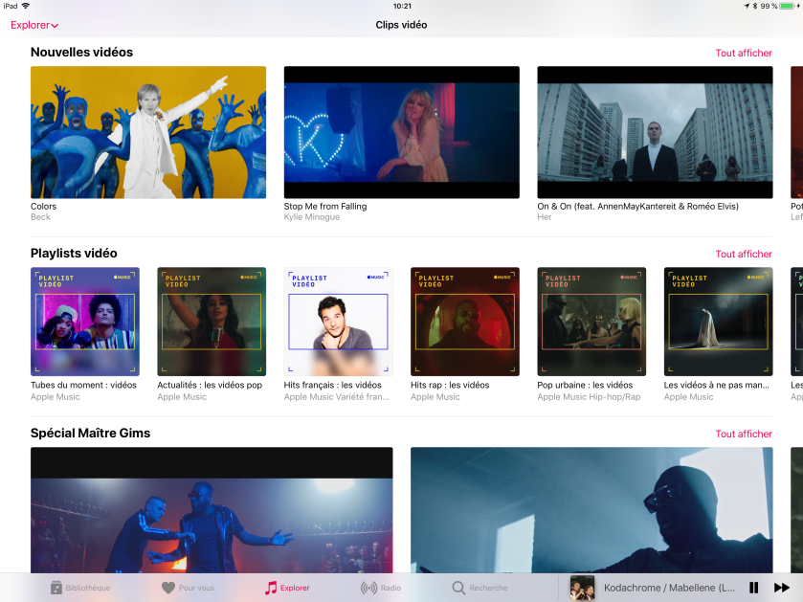Show all Nouvelles vidéos with Tout afficher
Screen dimensions: 803x602
pos(744,54)
